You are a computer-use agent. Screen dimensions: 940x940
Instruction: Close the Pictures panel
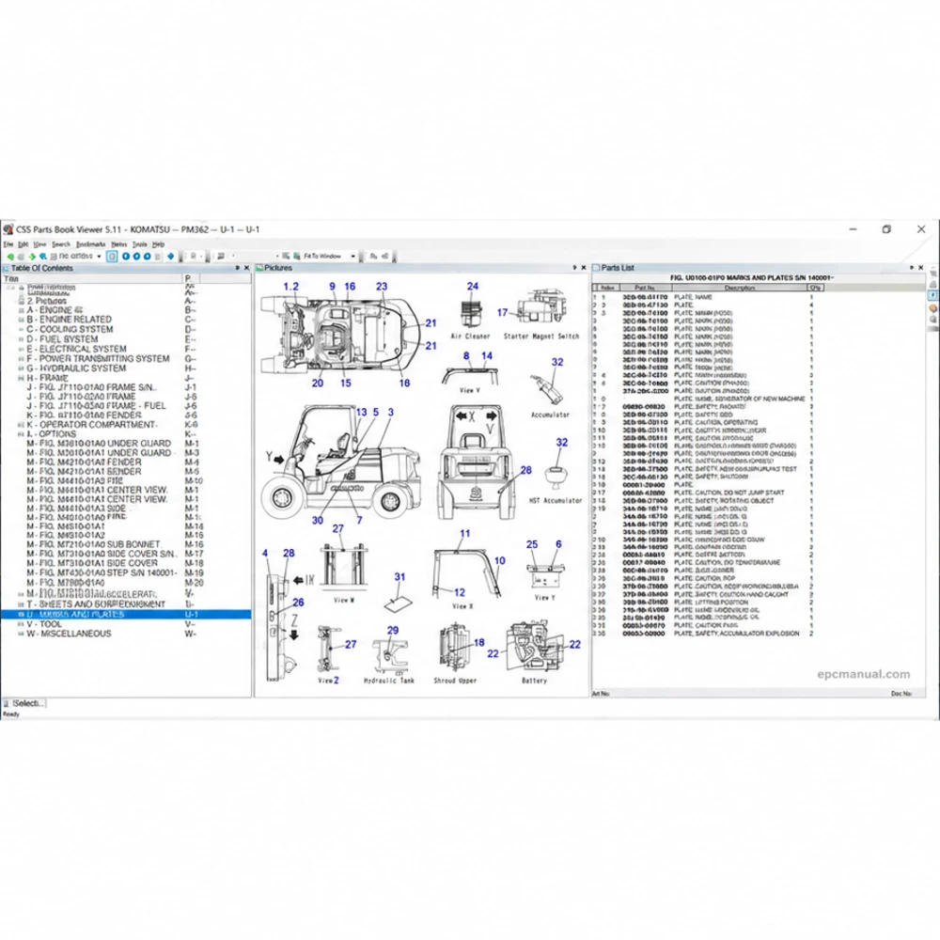(x=584, y=268)
